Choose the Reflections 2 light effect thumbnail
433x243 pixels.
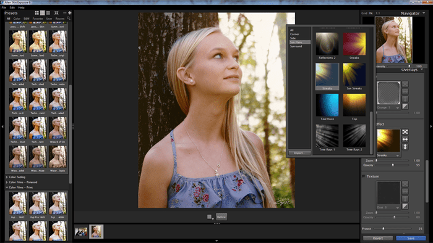pyautogui.click(x=327, y=44)
